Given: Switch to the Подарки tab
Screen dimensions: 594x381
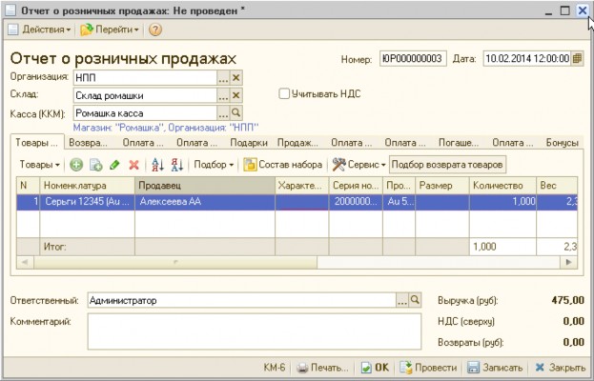Looking at the screenshot, I should [249, 143].
